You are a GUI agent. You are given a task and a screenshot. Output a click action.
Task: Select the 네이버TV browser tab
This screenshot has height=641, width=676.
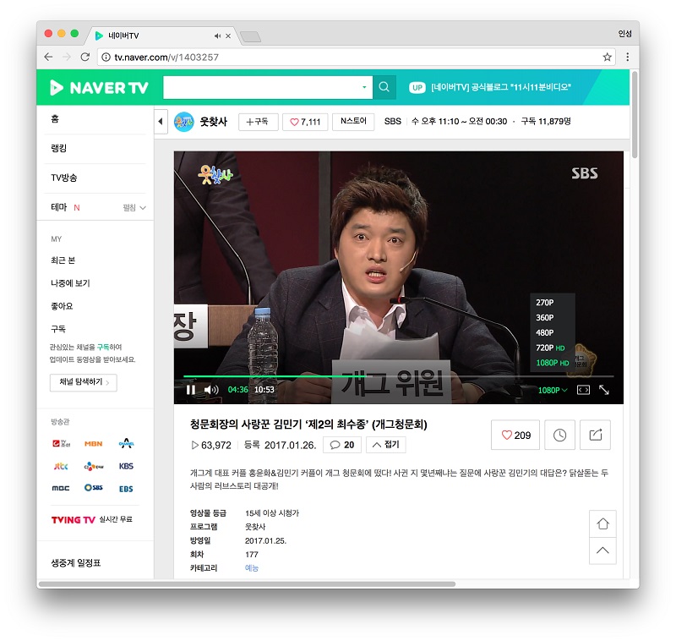point(161,36)
